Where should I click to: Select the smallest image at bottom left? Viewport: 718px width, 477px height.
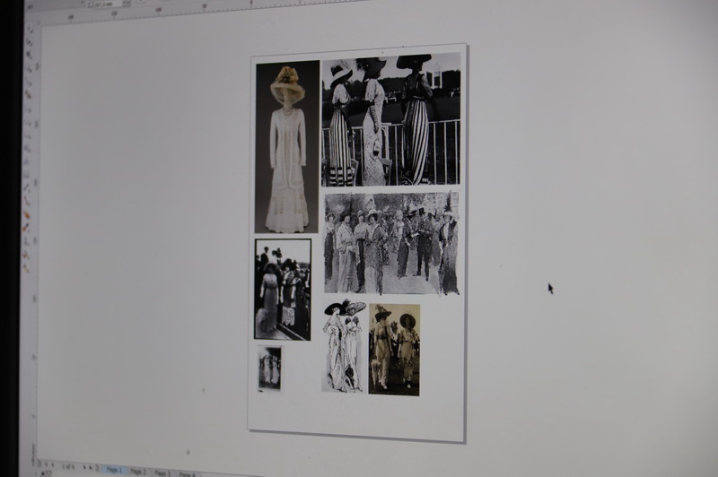269,368
